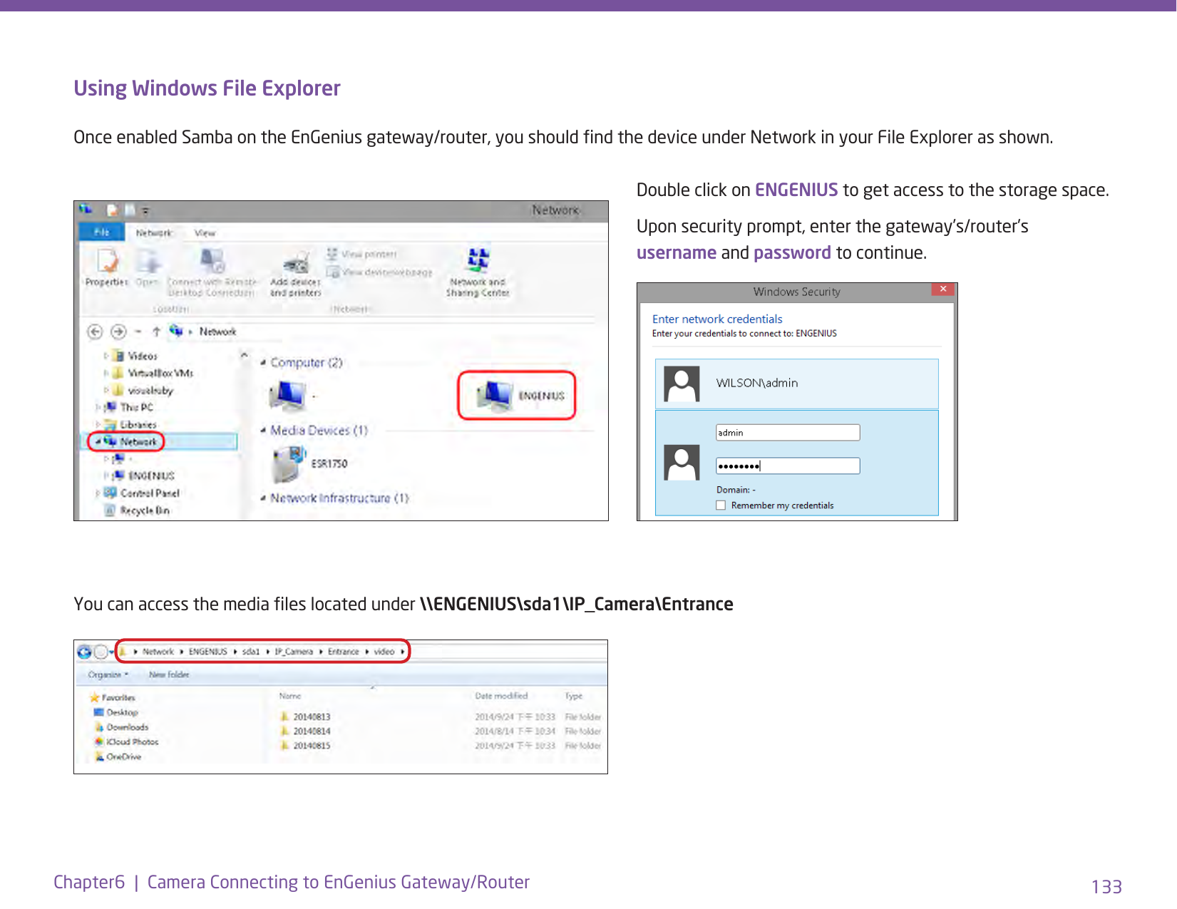
Task: Click Properties icon in quick access toolbar
Action: coord(113,210)
